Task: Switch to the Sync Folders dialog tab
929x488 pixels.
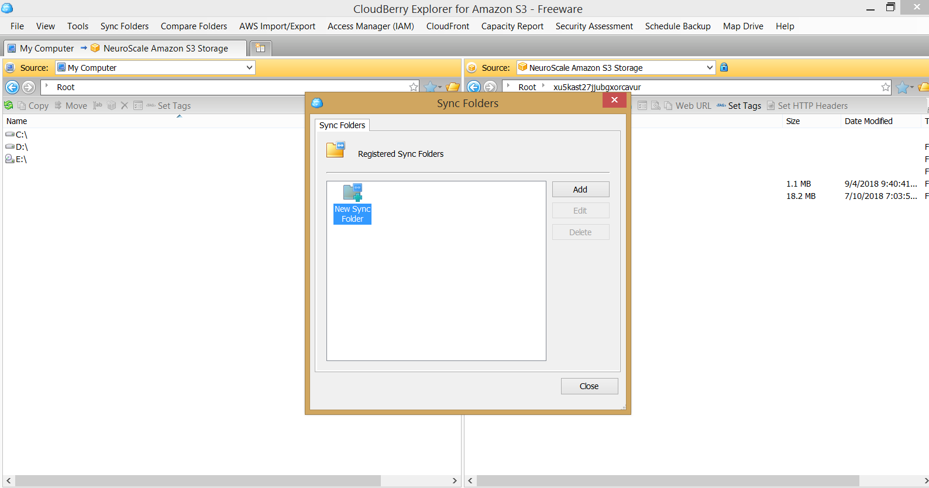Action: pyautogui.click(x=342, y=125)
